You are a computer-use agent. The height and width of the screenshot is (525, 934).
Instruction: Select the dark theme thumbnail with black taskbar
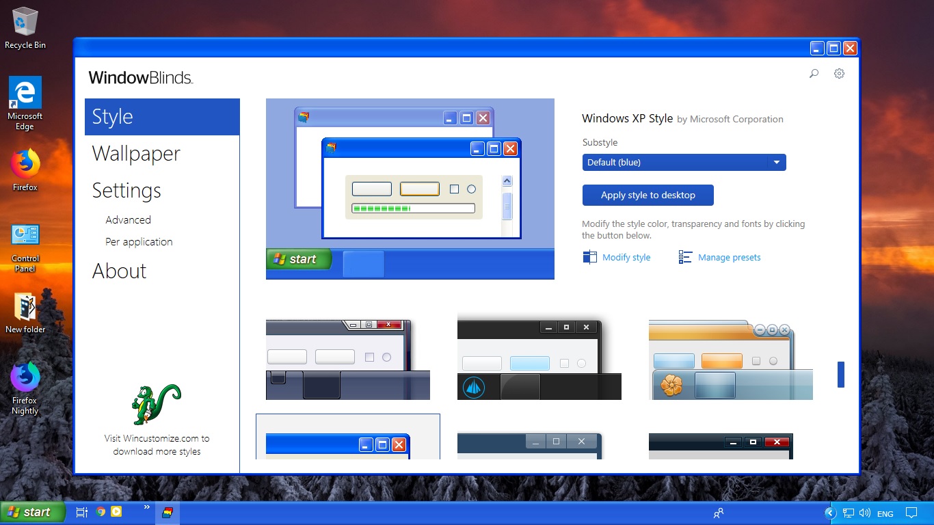pyautogui.click(x=539, y=359)
